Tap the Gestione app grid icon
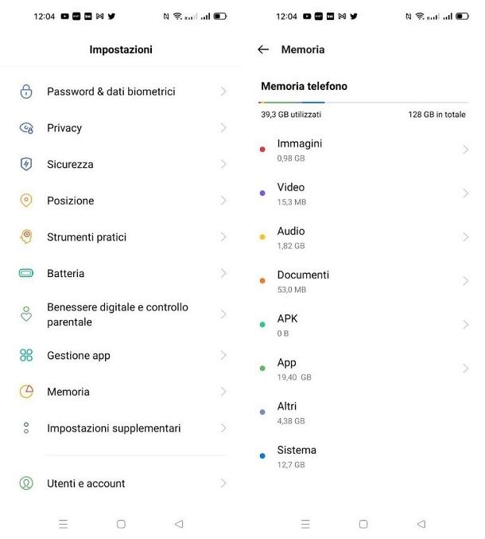Viewport: 485px width, 539px height. 26,355
